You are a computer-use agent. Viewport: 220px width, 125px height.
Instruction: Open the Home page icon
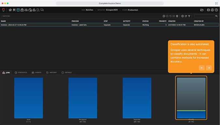point(10,10)
